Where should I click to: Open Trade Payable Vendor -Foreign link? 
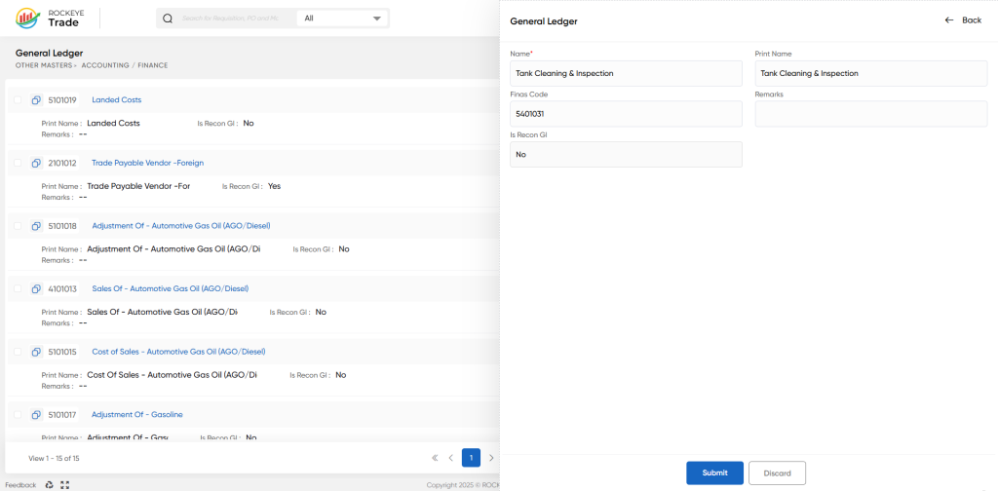(x=148, y=163)
